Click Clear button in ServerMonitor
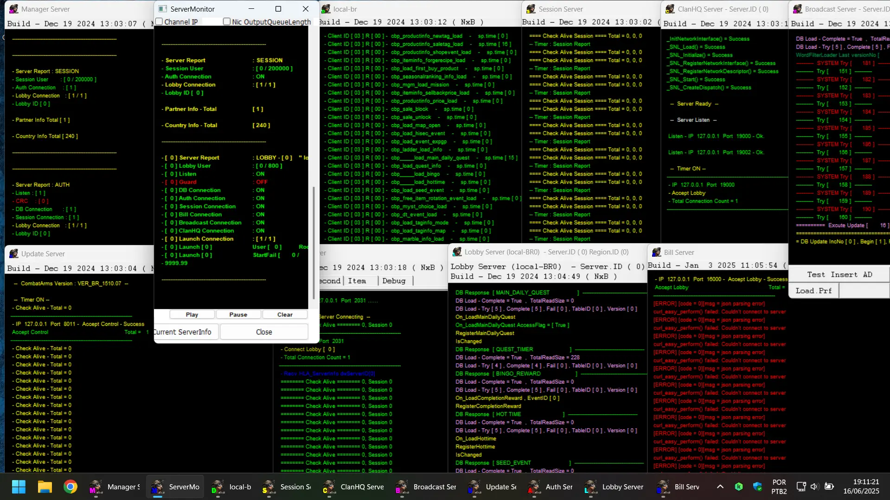 point(285,315)
